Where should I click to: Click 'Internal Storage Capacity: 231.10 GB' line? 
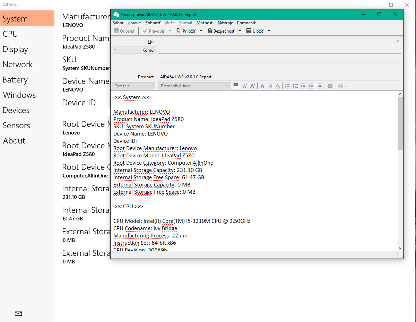(158, 170)
